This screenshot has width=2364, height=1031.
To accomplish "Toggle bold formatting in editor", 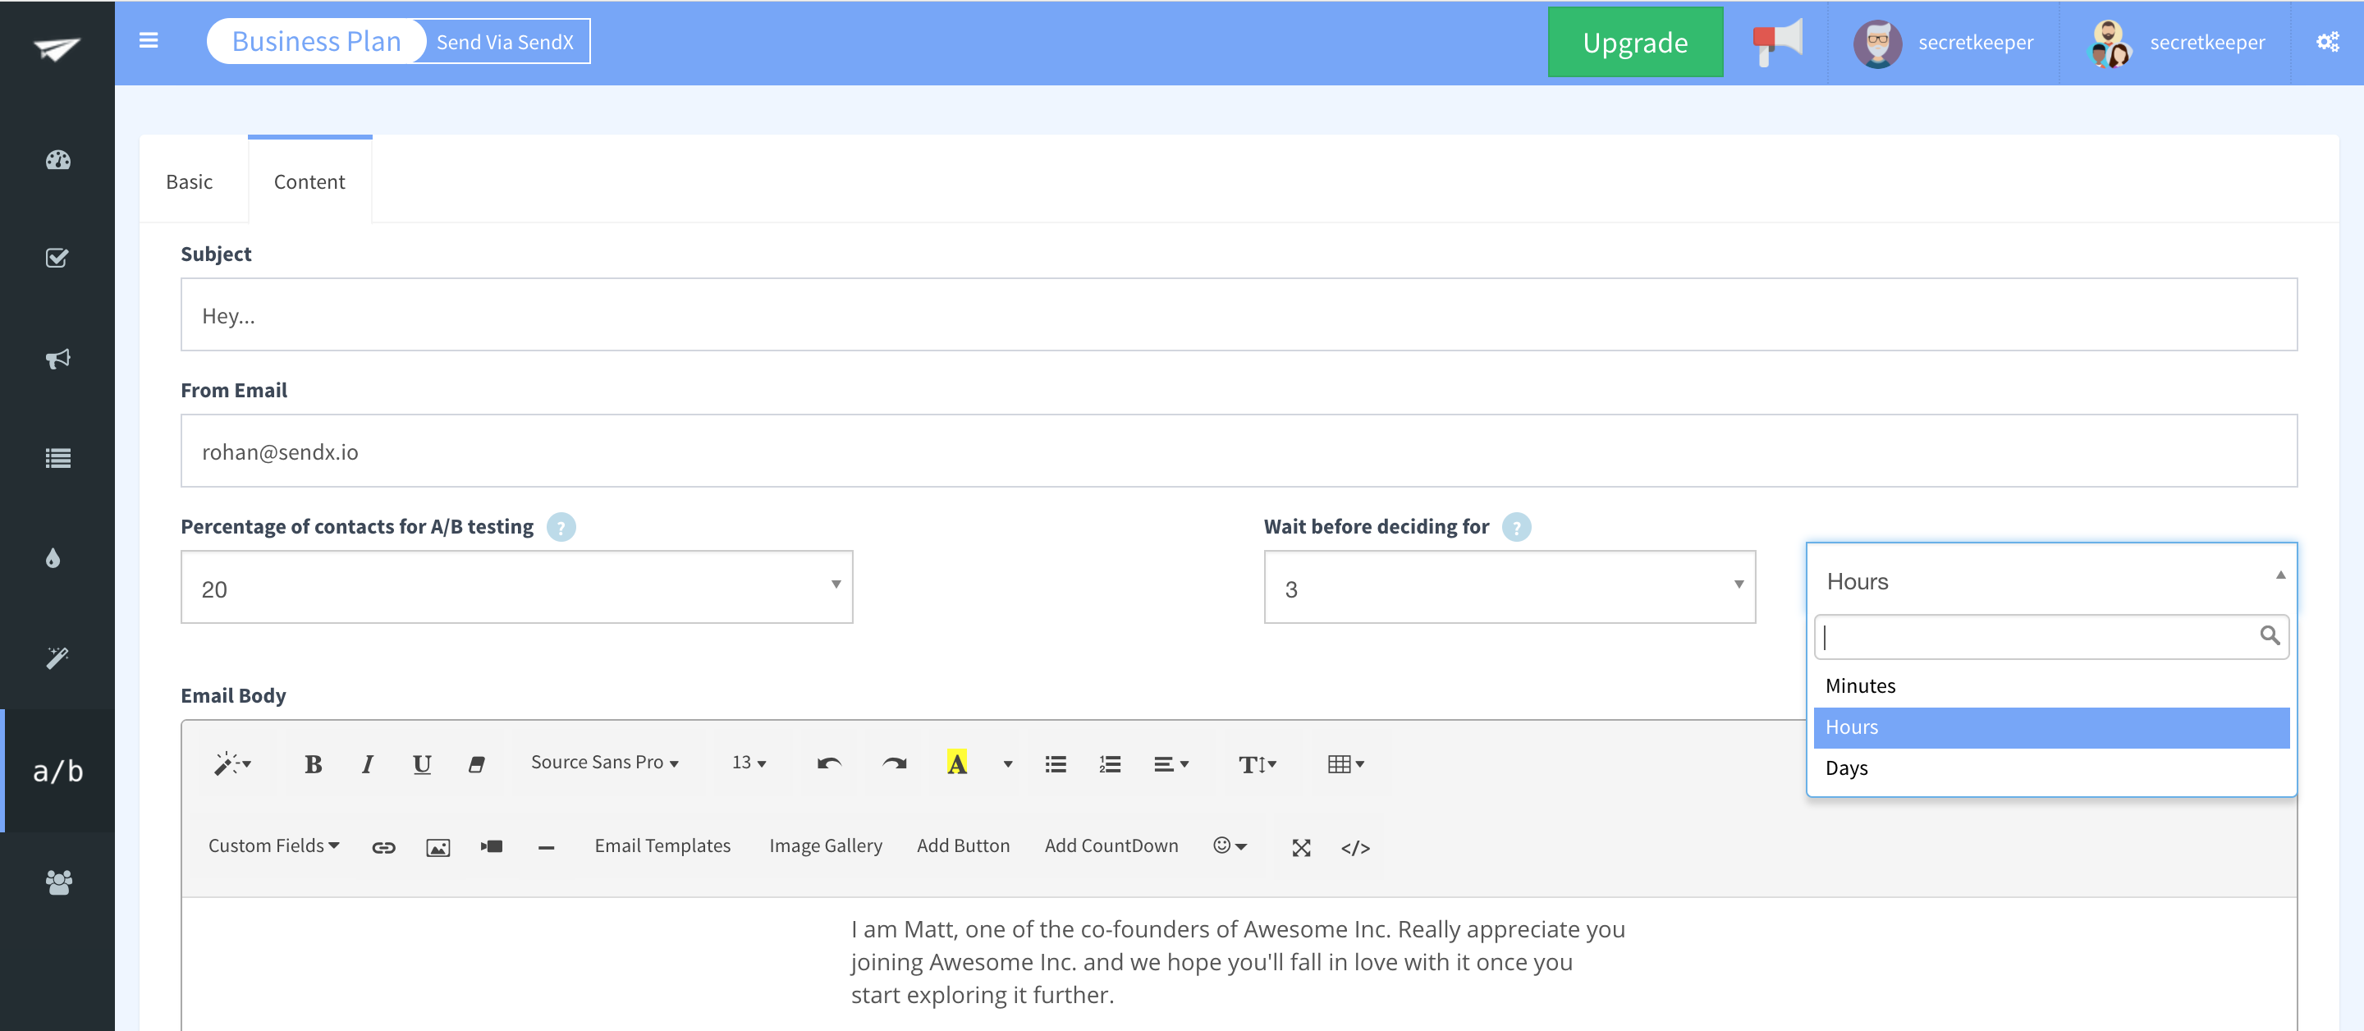I will pyautogui.click(x=313, y=764).
